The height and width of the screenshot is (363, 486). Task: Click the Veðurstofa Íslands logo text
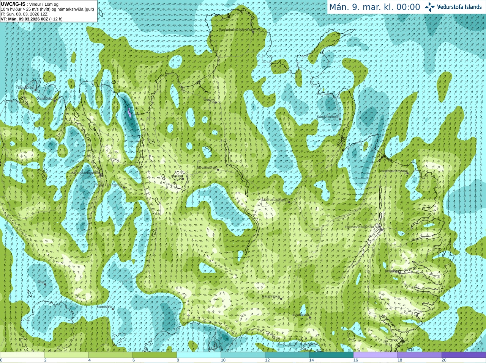pyautogui.click(x=459, y=7)
